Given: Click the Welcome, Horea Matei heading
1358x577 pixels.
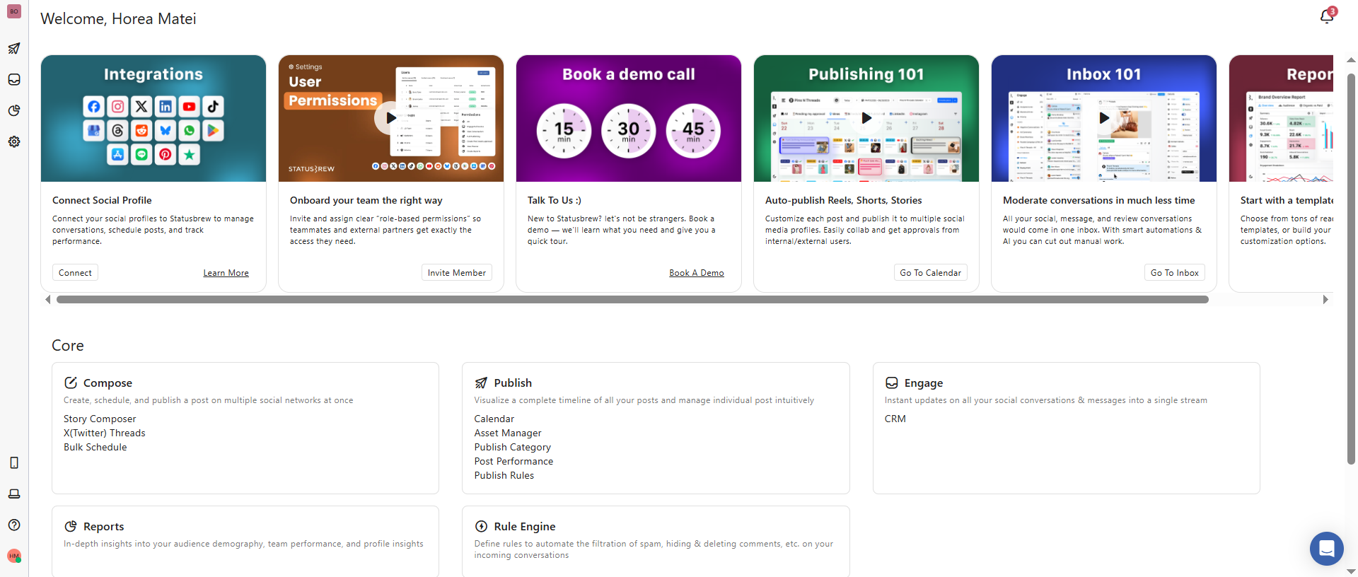Looking at the screenshot, I should tap(118, 19).
